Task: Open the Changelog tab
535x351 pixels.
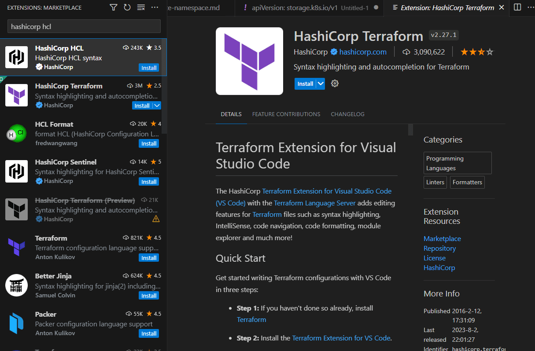Action: pyautogui.click(x=347, y=114)
